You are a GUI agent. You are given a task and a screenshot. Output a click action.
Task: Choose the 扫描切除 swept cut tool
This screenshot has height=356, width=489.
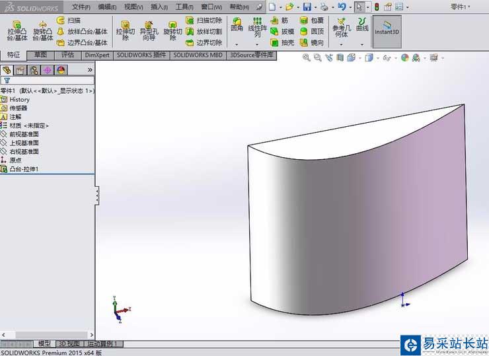(204, 20)
